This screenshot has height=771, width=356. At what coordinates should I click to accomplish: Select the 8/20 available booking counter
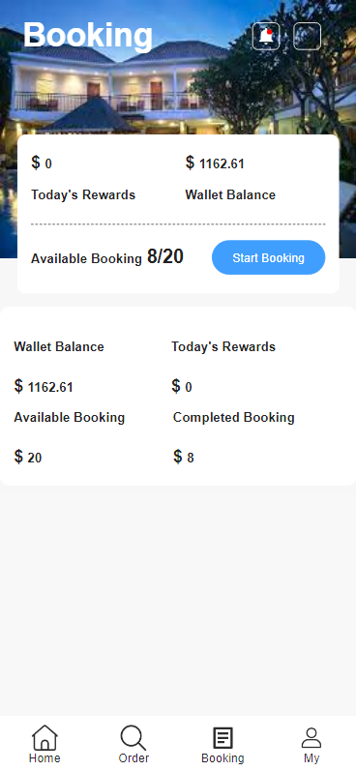(165, 256)
